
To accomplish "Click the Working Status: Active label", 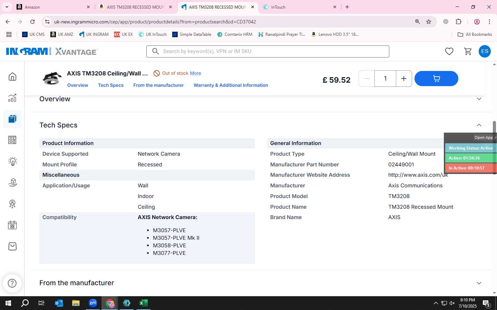I will point(470,148).
